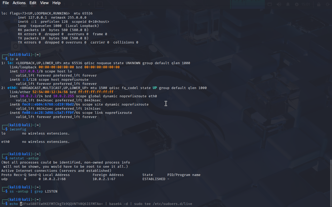Screen dimensions: 332x207
Task: Open the Help menu
Action: click(57, 3)
